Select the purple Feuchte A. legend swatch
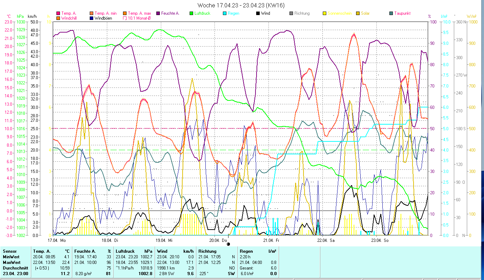This screenshot has width=484, height=280. [158, 13]
